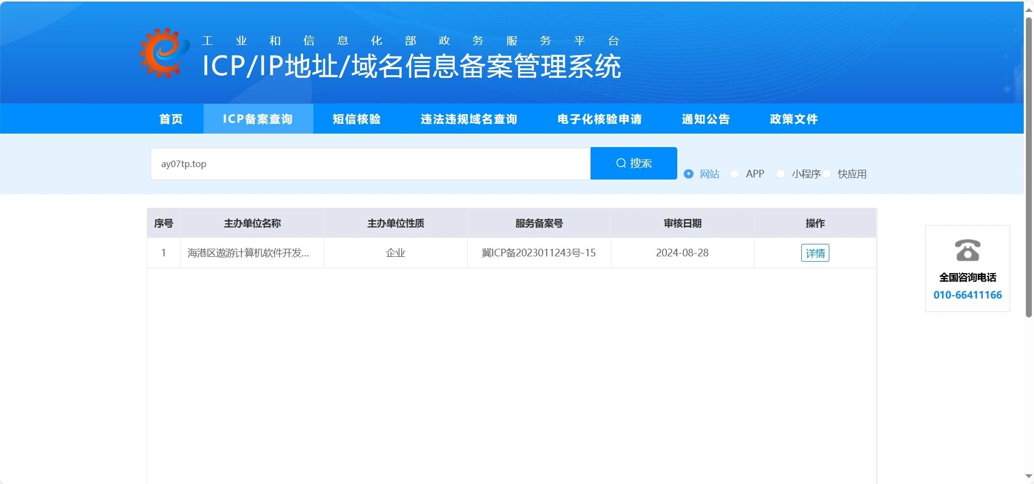
Task: Click the 服务备案号 column header
Action: [x=539, y=223]
